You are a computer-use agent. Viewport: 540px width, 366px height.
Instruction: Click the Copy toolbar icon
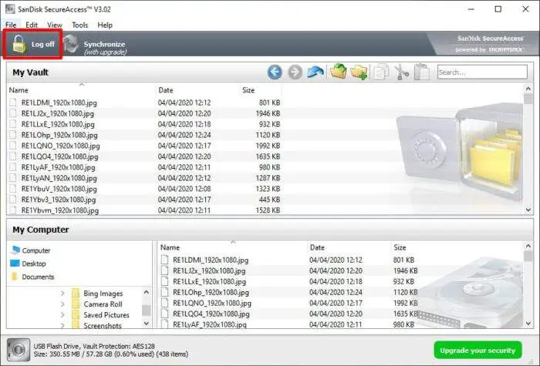point(381,72)
